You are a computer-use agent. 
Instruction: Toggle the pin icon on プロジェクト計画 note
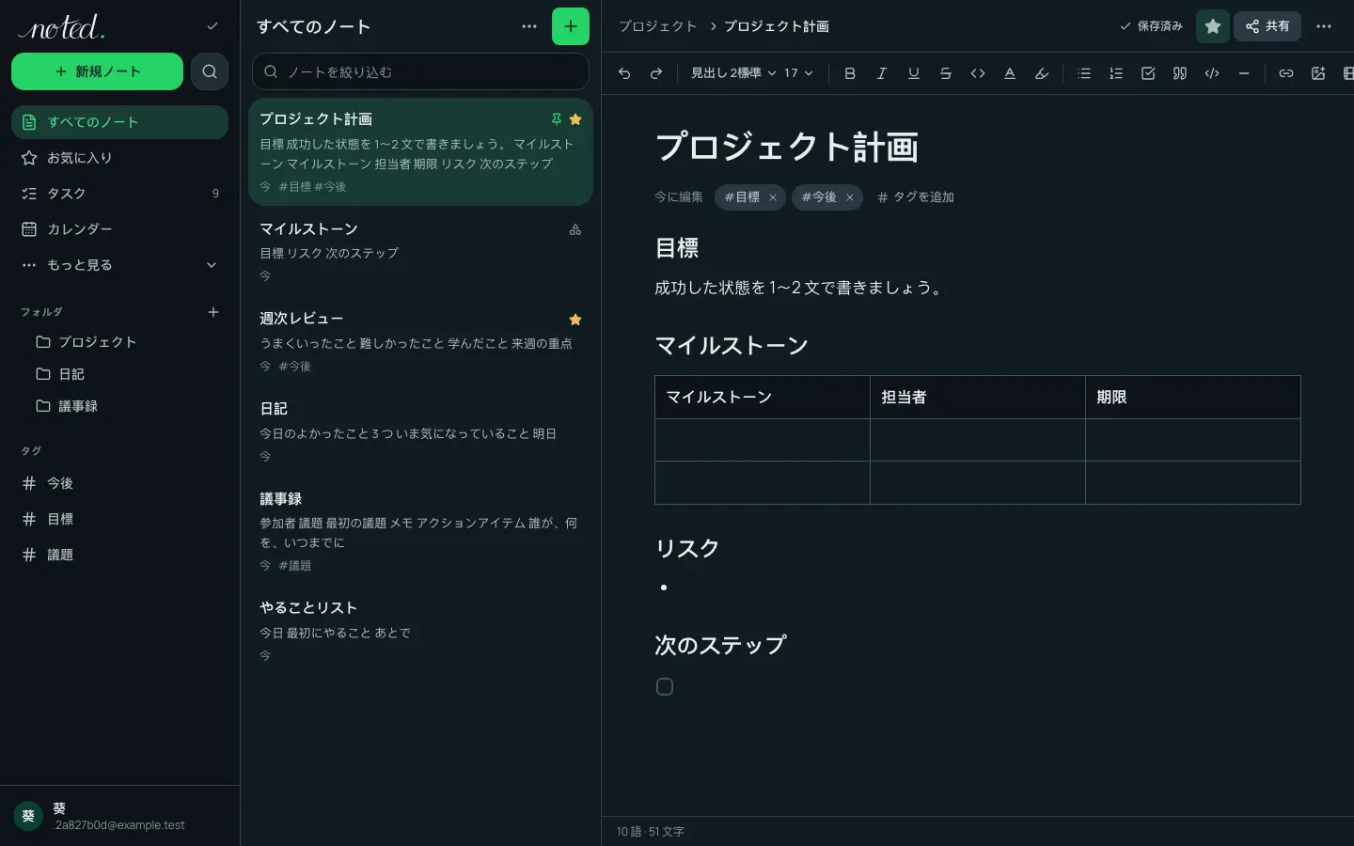pos(557,119)
